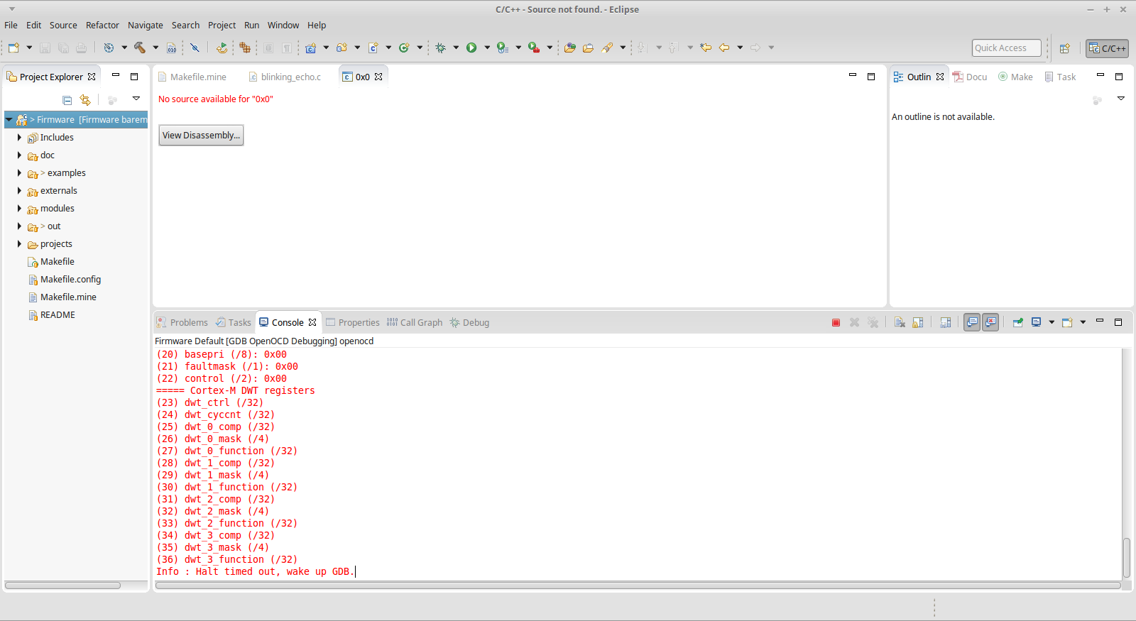
Task: Open the Outline view menu dropdown
Action: [x=1121, y=99]
